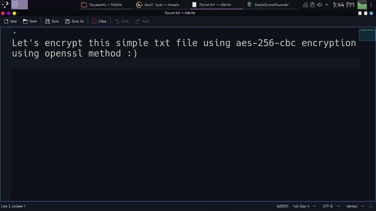
Task: Click the panel options three-dot handle
Action: coord(371,5)
